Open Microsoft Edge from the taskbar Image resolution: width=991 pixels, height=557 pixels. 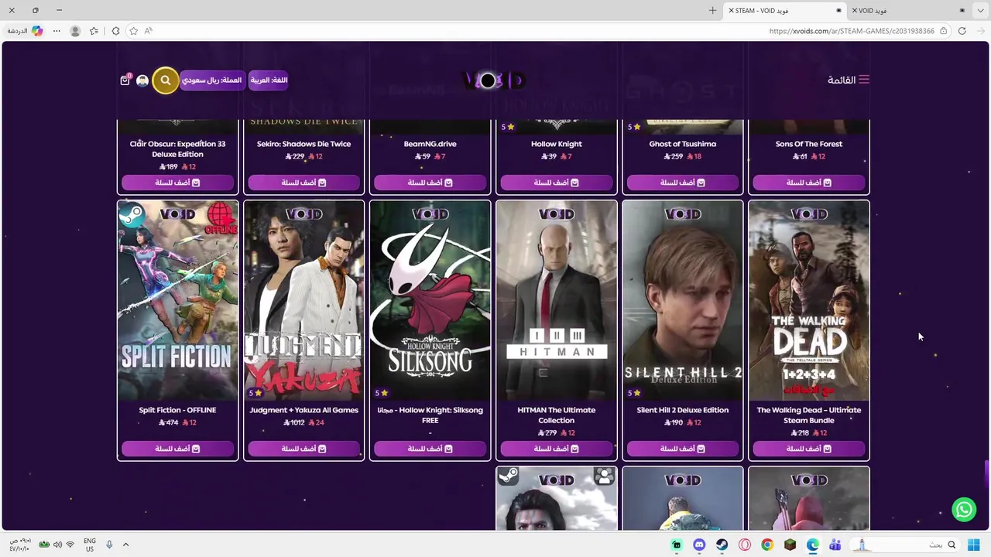[812, 545]
